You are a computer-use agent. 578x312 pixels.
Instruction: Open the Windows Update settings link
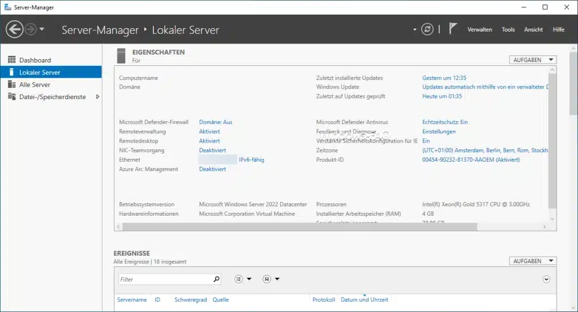[x=485, y=87]
